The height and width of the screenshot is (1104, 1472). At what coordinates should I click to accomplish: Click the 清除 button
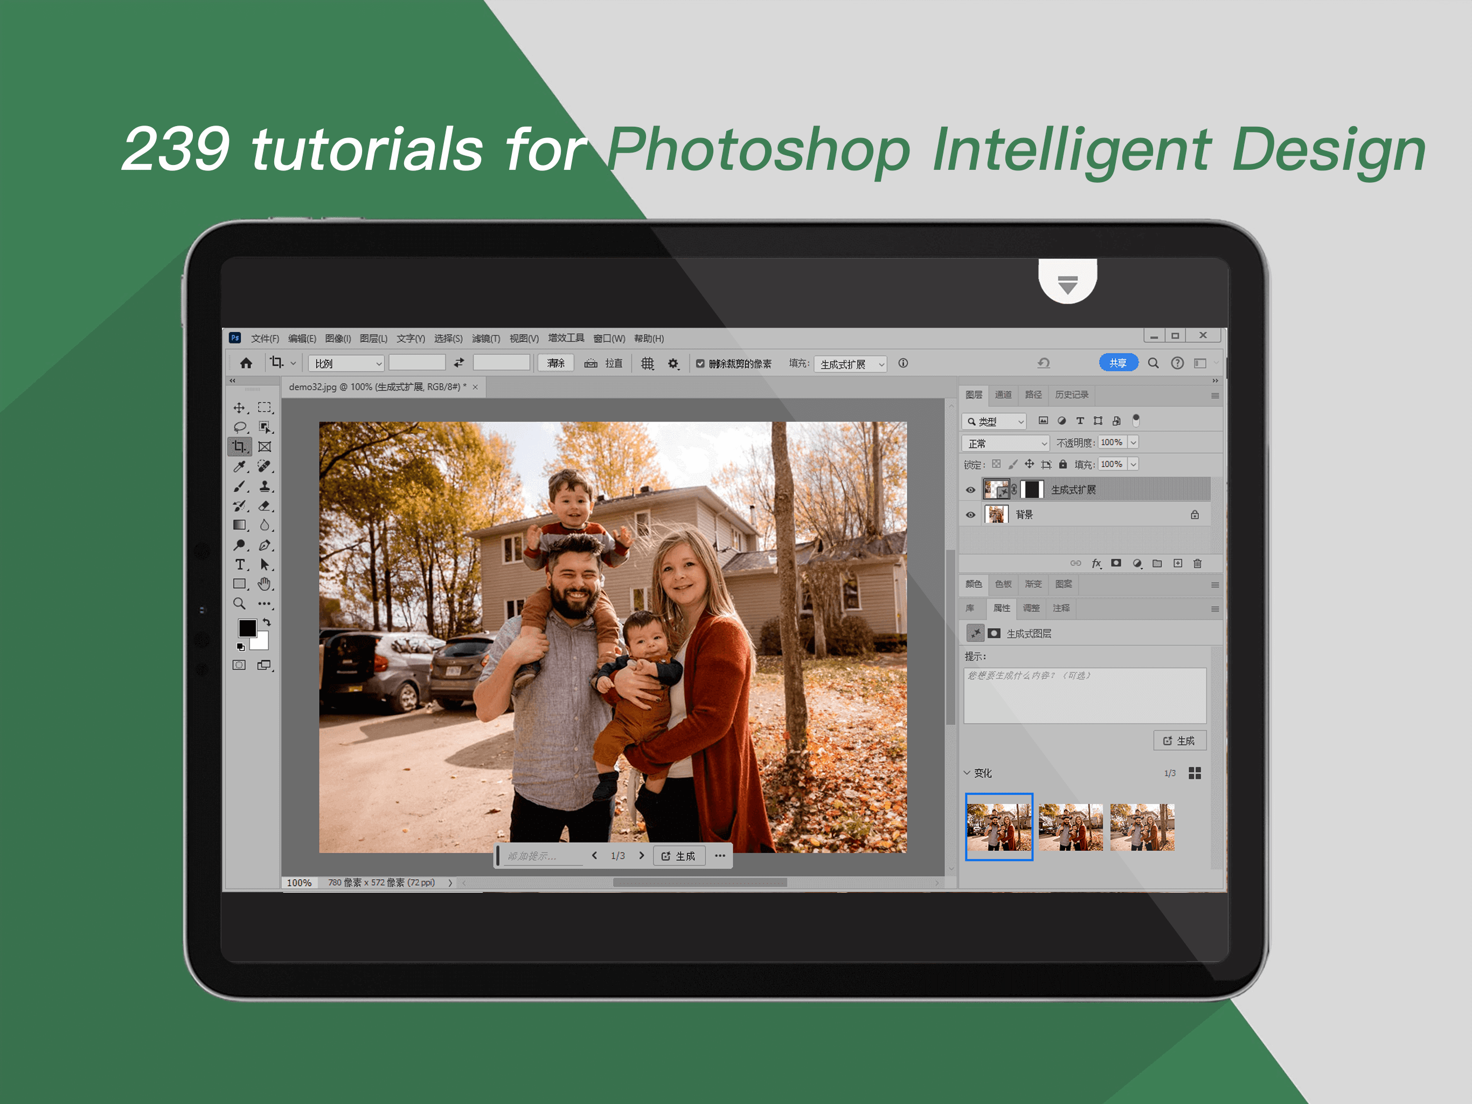point(556,363)
